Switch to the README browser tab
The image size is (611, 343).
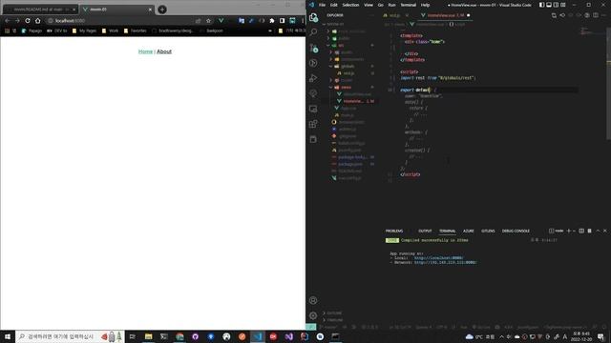[x=39, y=9]
